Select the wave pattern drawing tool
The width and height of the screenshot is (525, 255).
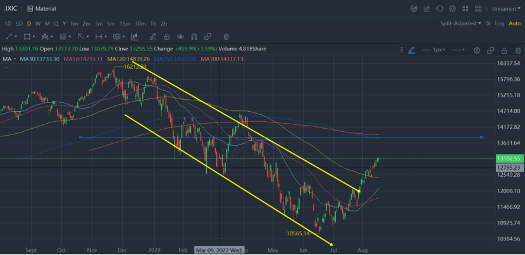pos(45,37)
